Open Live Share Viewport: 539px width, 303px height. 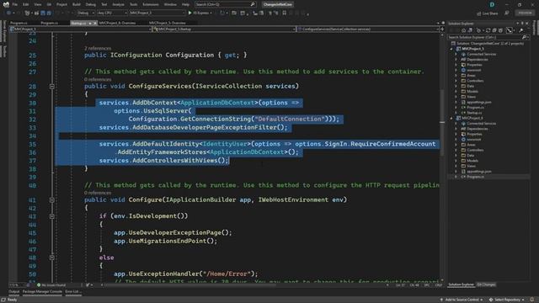[x=488, y=13]
